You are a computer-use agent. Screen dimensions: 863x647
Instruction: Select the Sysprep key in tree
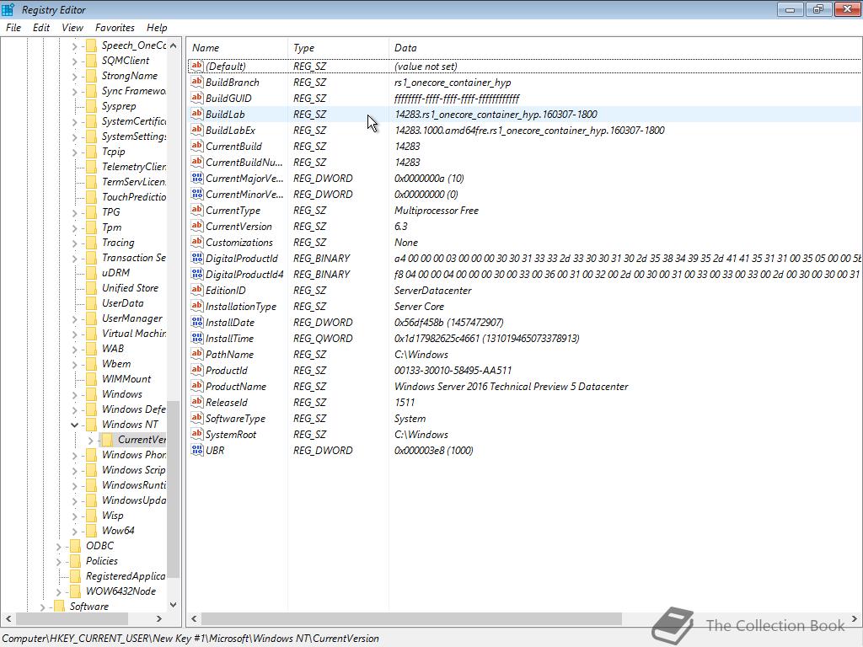pos(118,106)
